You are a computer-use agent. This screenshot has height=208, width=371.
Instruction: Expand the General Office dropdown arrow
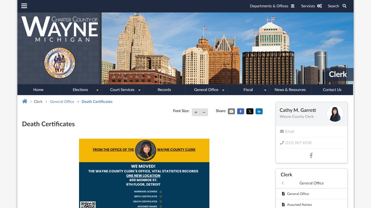223,90
